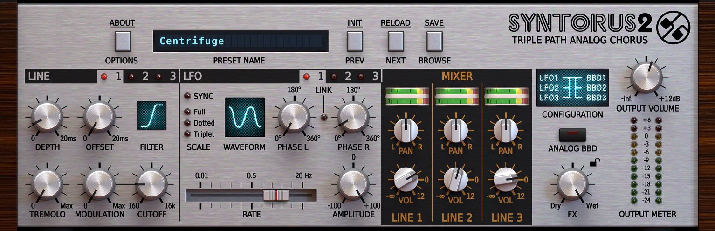Select LFO tab 2
The width and height of the screenshot is (715, 231).
[342, 76]
